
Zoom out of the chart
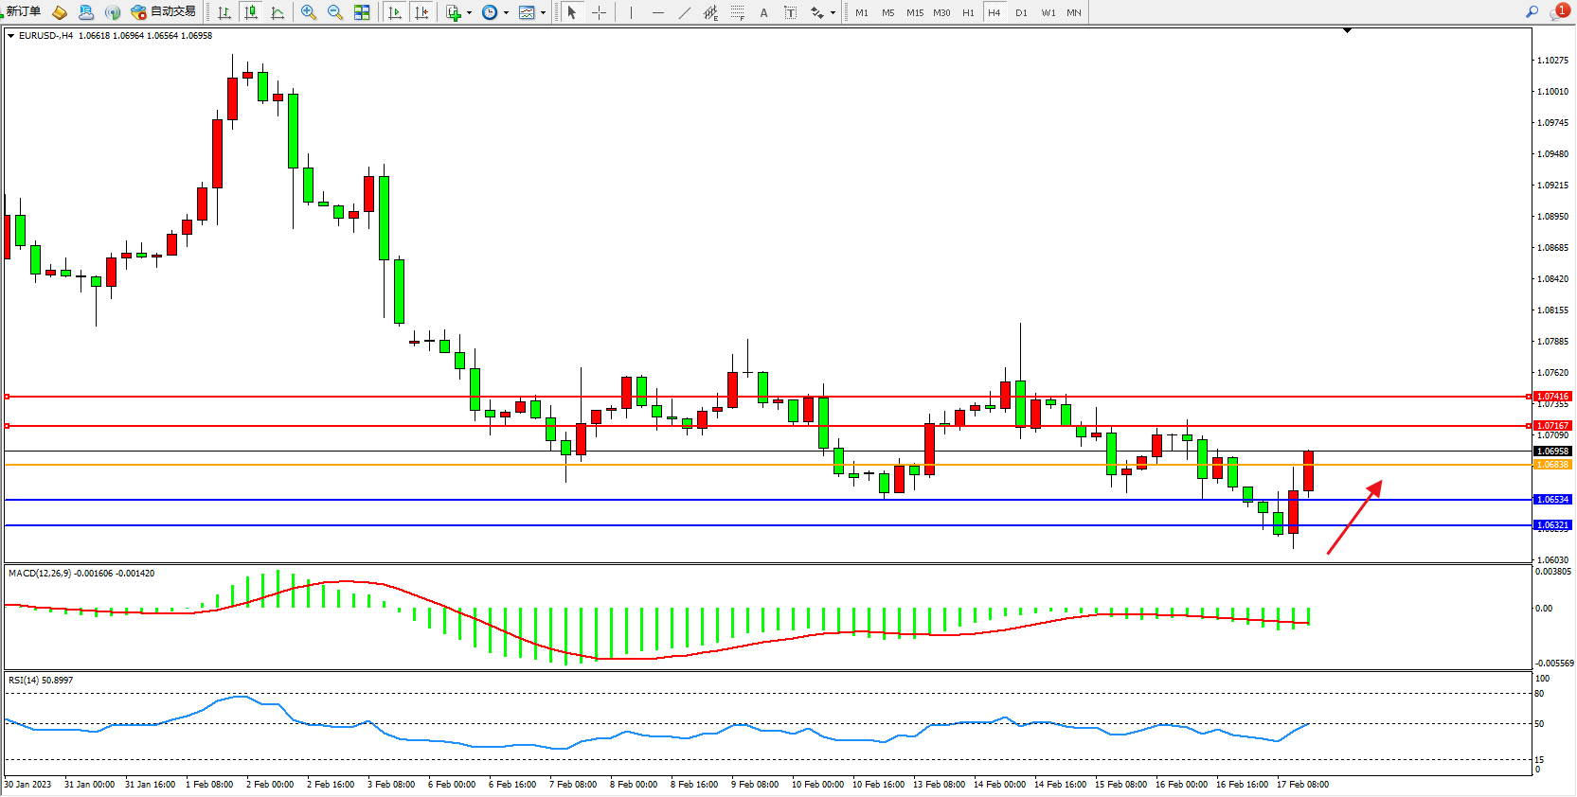pos(335,12)
